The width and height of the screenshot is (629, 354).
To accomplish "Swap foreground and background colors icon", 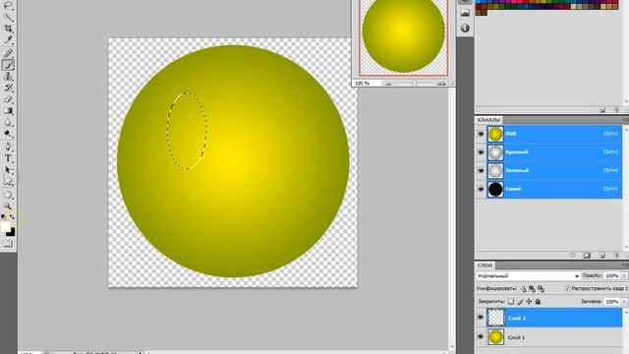I will pos(12,216).
